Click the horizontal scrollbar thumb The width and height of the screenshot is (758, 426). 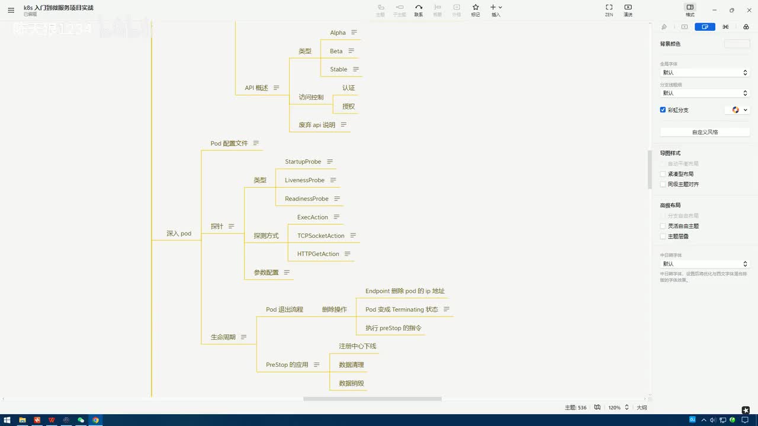tap(372, 399)
